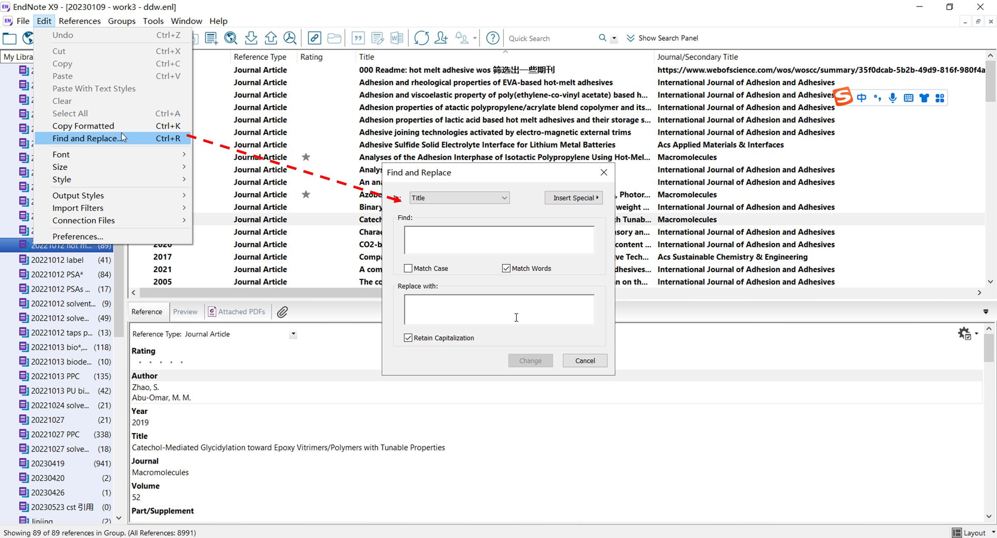Toggle the Match Words checkbox

click(x=506, y=268)
